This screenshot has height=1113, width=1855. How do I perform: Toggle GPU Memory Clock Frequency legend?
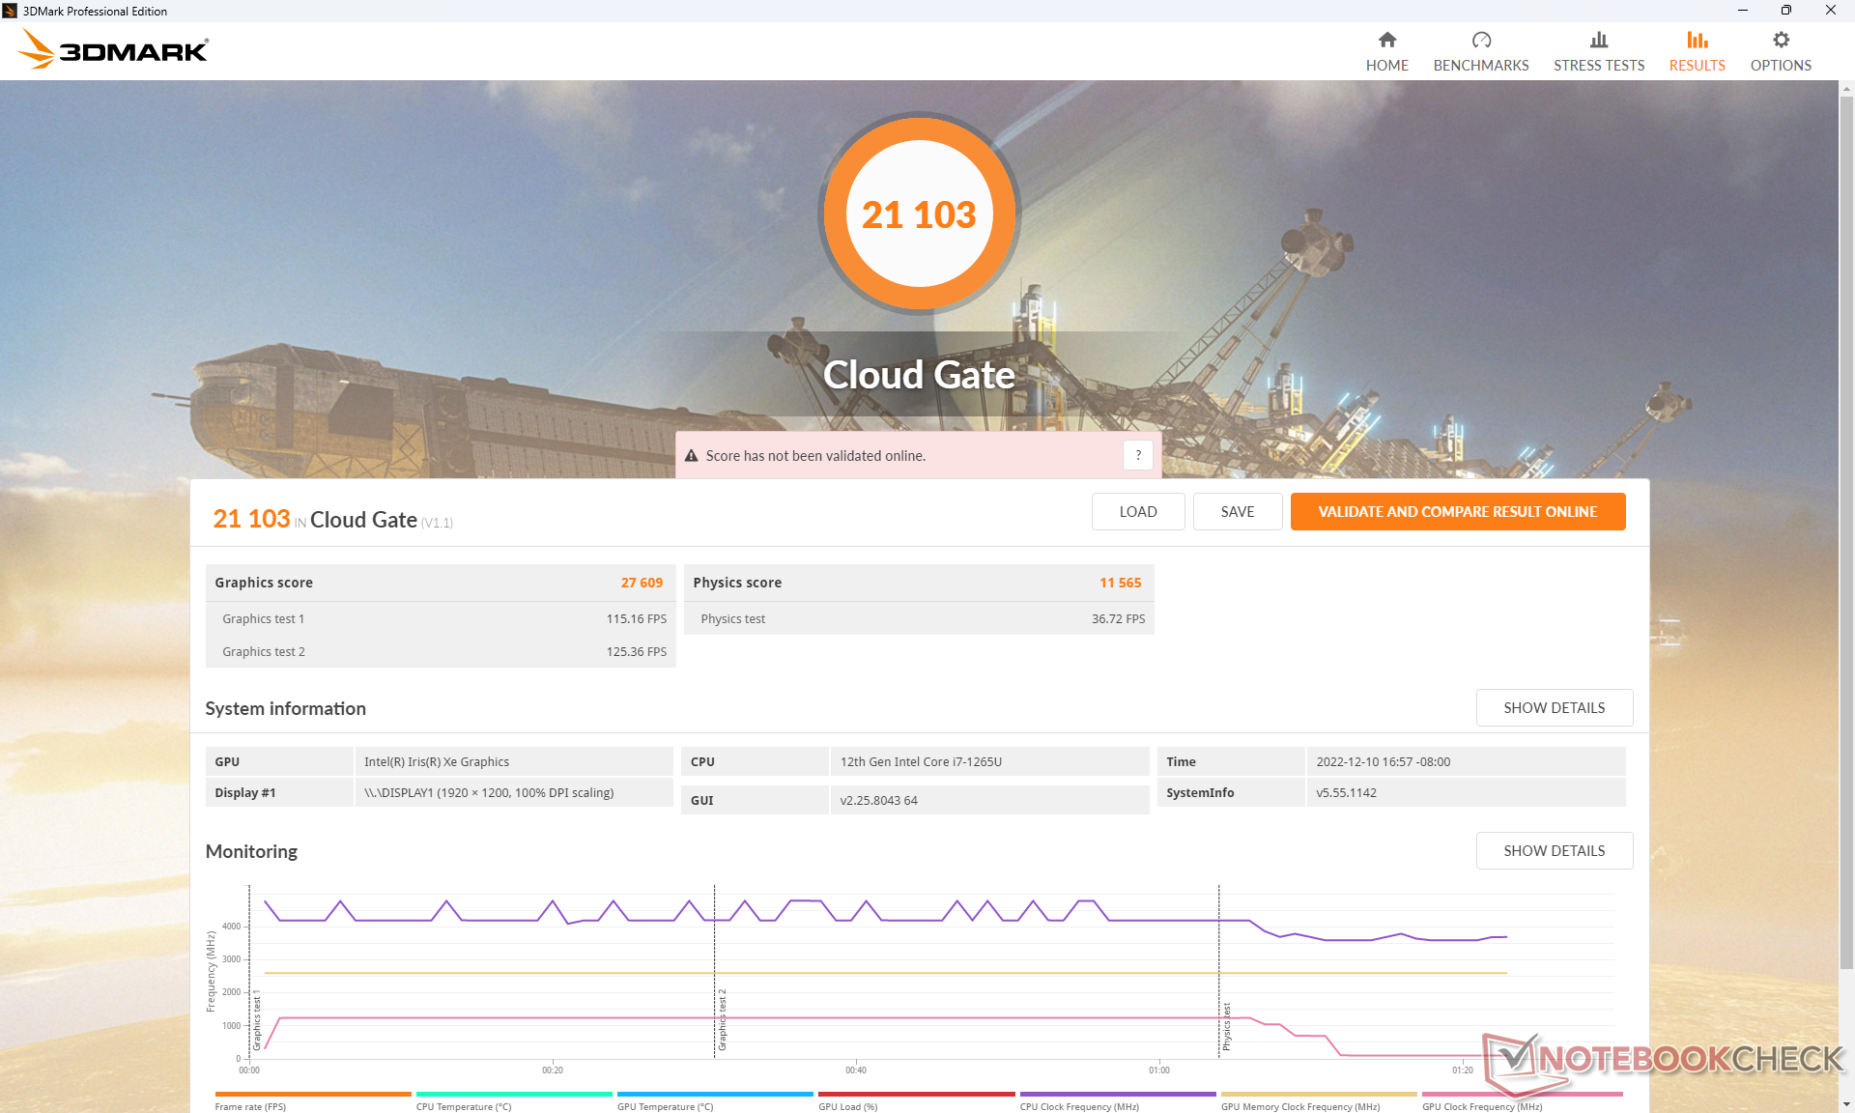pyautogui.click(x=1299, y=1106)
